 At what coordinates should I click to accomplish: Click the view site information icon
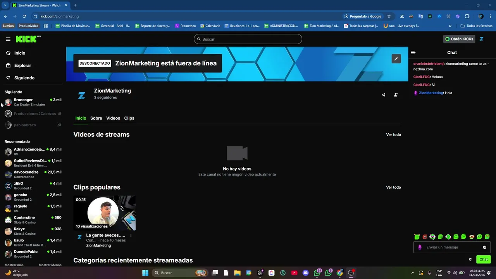click(35, 16)
